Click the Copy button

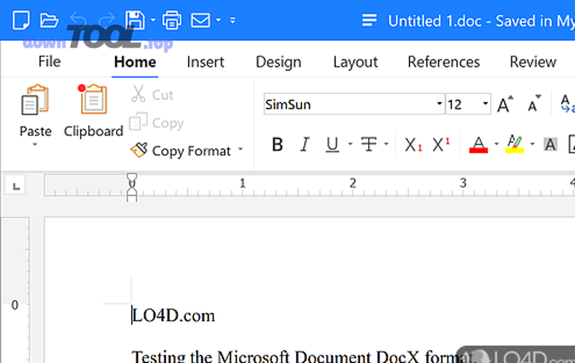click(157, 122)
